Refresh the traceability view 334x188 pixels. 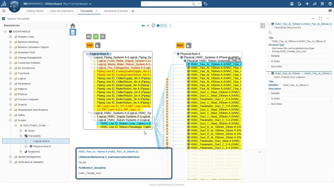tap(153, 25)
